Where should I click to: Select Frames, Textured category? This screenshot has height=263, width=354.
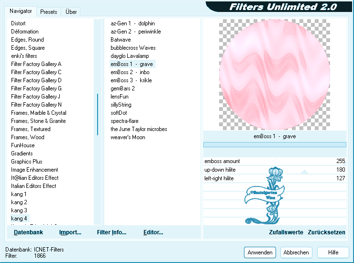(31, 129)
